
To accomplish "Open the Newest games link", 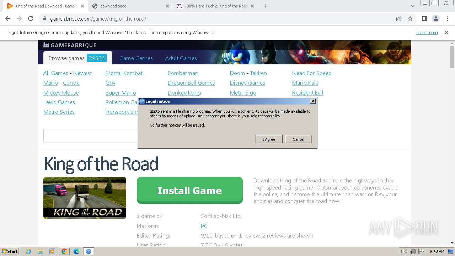I will (x=82, y=73).
